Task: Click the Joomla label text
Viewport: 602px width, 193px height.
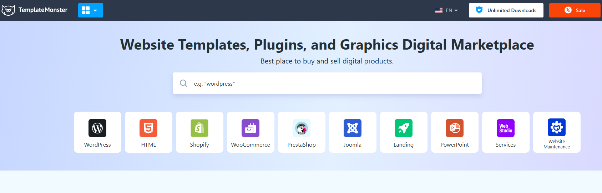Action: click(x=353, y=145)
